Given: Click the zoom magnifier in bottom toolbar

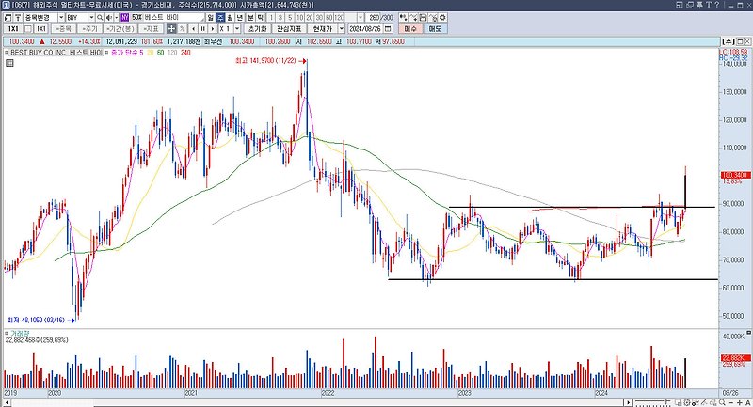Looking at the screenshot, I should (x=722, y=402).
